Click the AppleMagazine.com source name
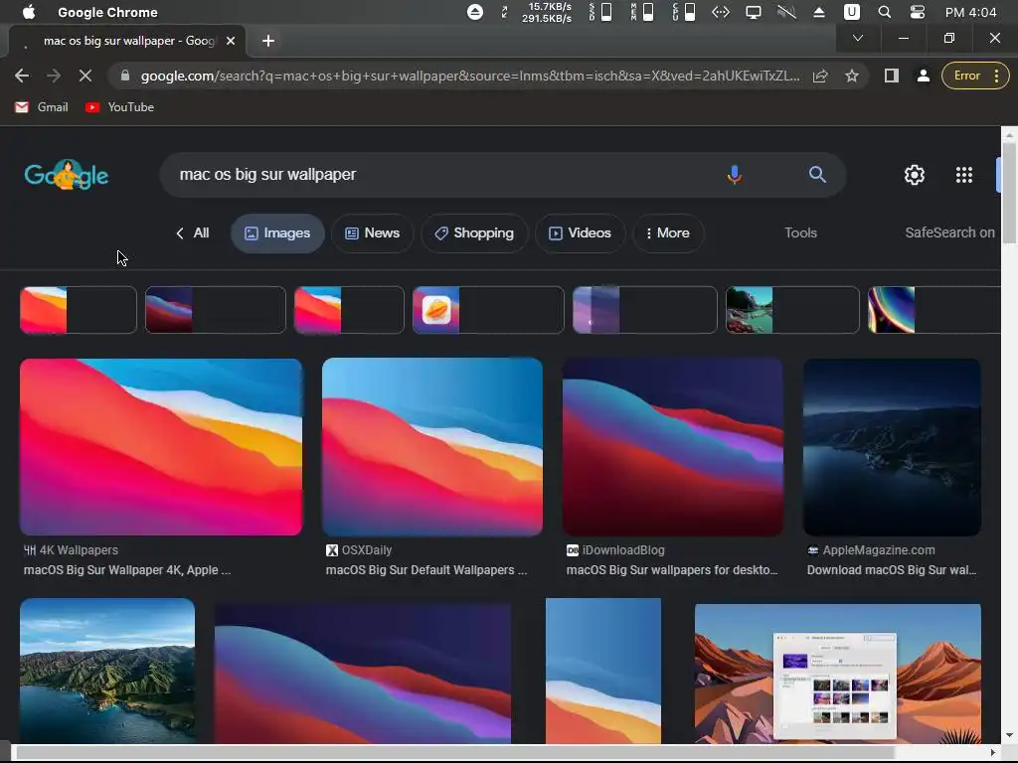Image resolution: width=1018 pixels, height=763 pixels. click(x=879, y=550)
